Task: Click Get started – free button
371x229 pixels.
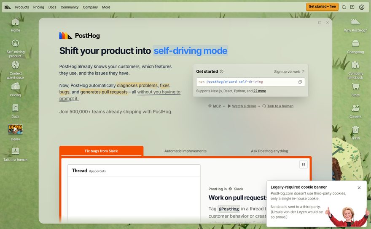Action: click(x=322, y=7)
